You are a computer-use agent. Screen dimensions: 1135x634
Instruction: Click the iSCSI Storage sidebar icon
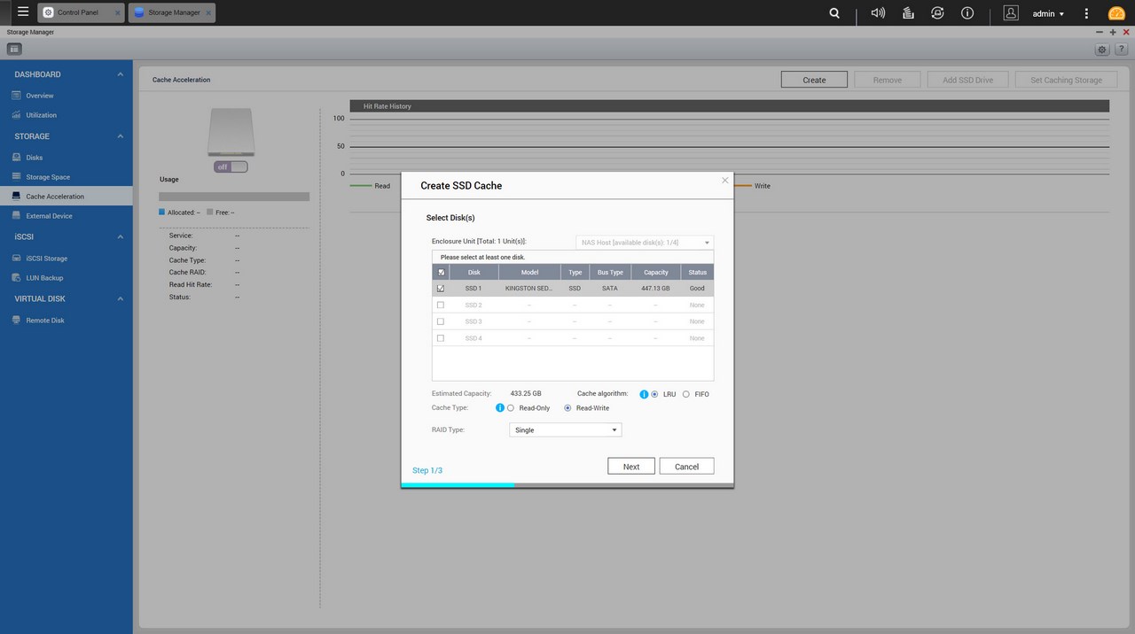point(16,258)
